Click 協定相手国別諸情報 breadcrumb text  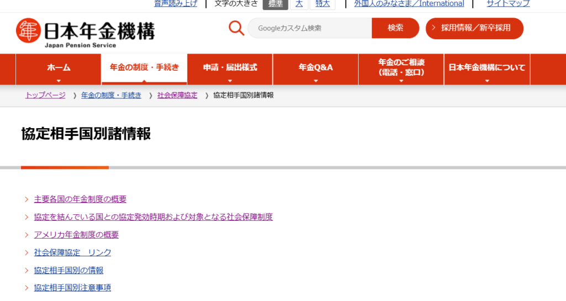coord(243,95)
